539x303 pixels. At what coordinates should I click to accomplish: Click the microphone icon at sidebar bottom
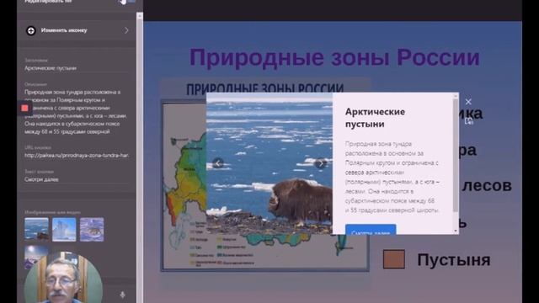pyautogui.click(x=122, y=295)
